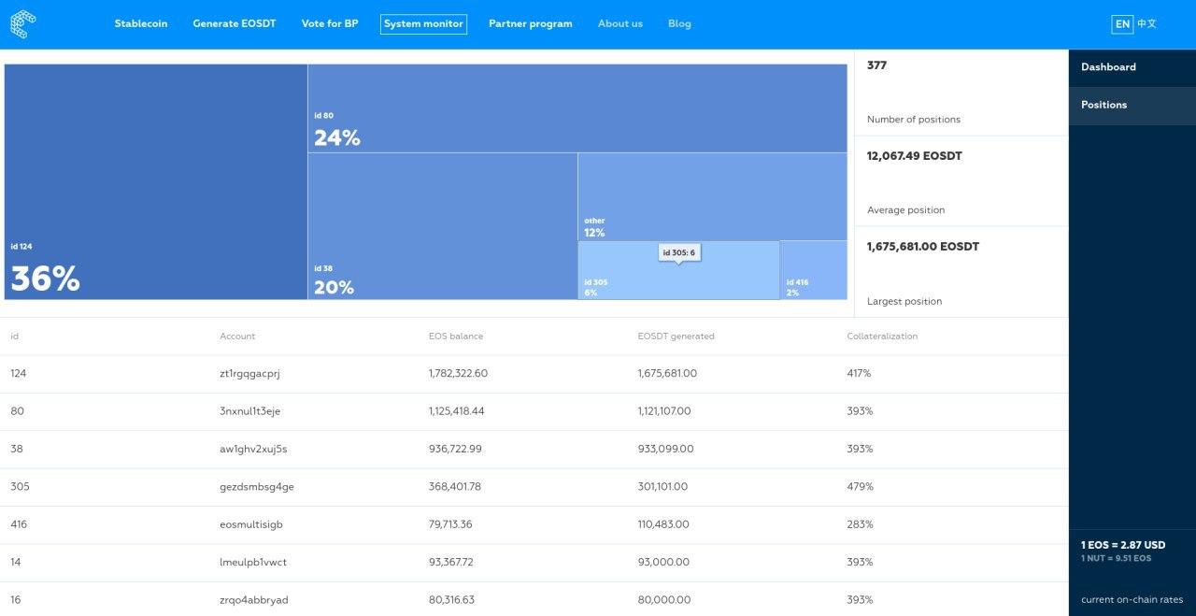Open the Partner program link
The height and width of the screenshot is (616, 1196).
pyautogui.click(x=531, y=24)
